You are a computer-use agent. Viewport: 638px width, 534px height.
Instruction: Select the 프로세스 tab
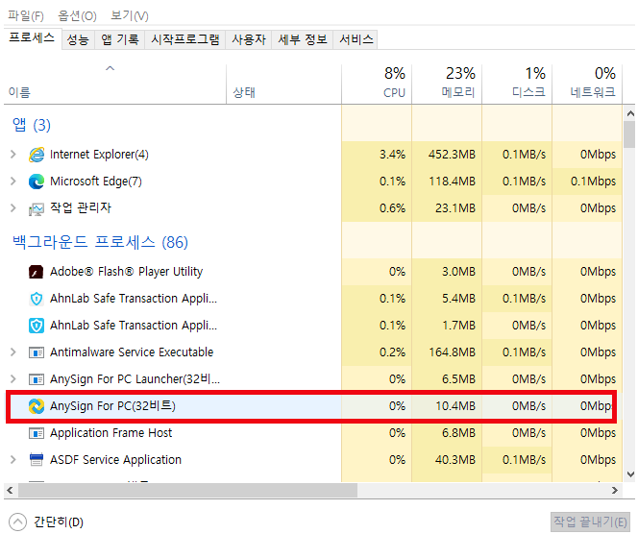click(32, 38)
